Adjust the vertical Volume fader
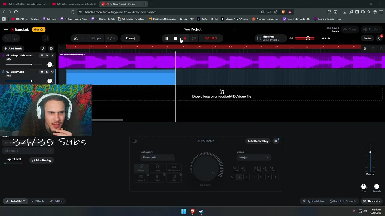The height and width of the screenshot is (216, 385). point(370,158)
